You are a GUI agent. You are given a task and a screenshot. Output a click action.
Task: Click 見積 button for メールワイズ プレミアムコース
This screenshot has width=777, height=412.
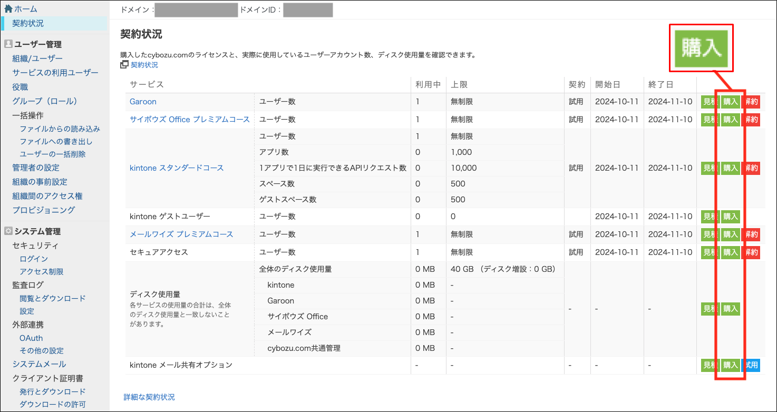(710, 234)
